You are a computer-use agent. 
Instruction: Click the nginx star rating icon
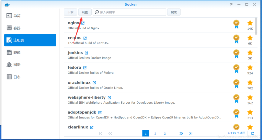(x=250, y=23)
